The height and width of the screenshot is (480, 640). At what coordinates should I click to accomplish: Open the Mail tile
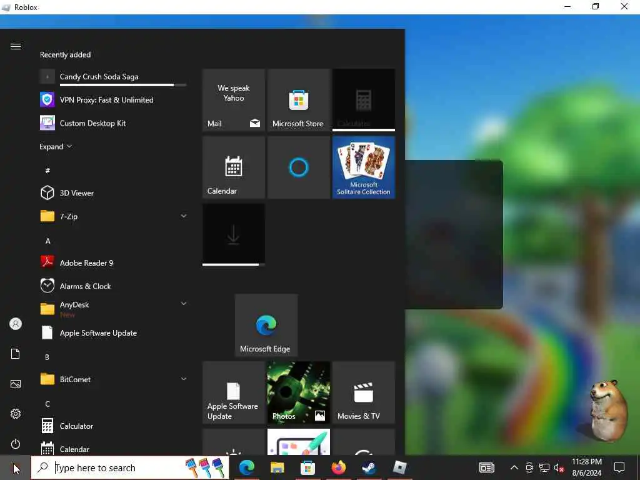[234, 100]
